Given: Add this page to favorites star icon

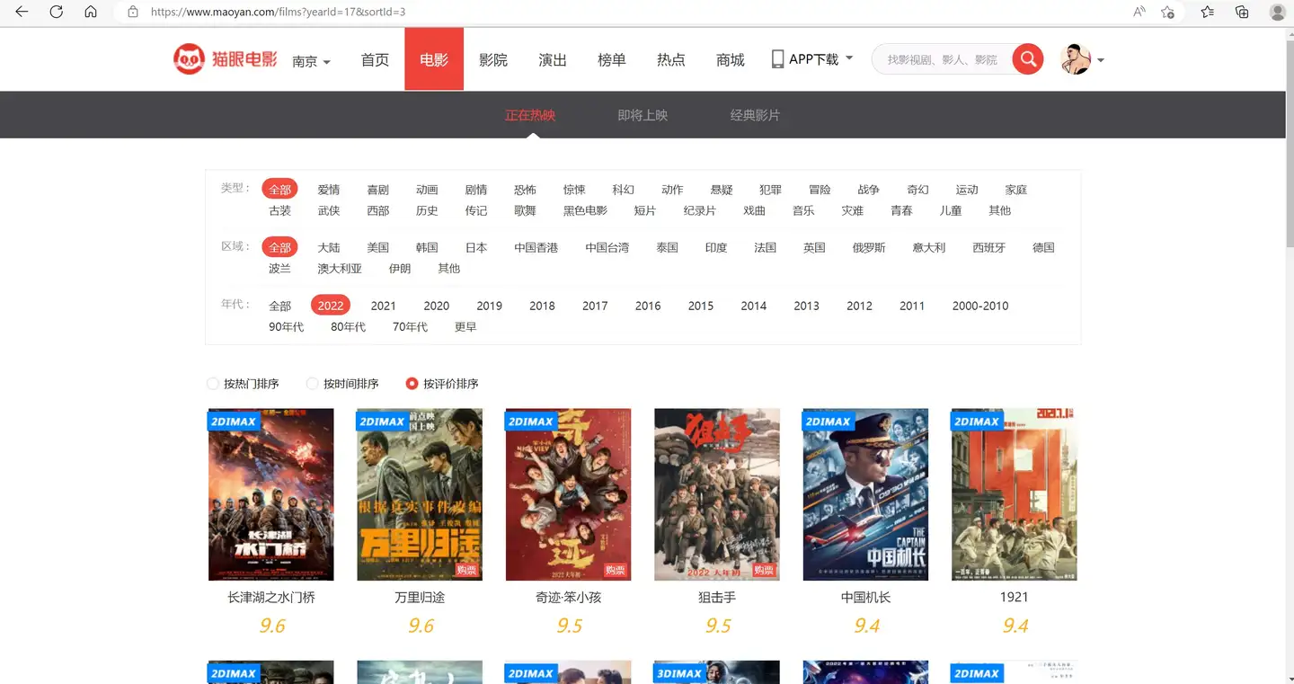Looking at the screenshot, I should 1167,12.
